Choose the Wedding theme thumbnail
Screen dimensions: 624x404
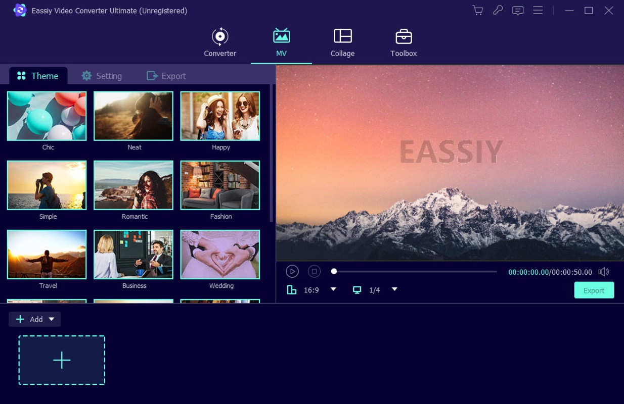[x=220, y=255]
